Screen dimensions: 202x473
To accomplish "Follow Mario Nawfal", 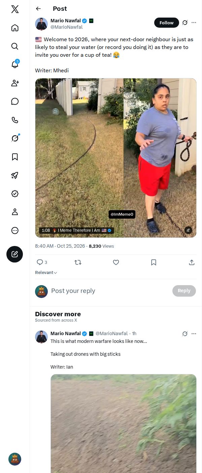I will click(167, 23).
